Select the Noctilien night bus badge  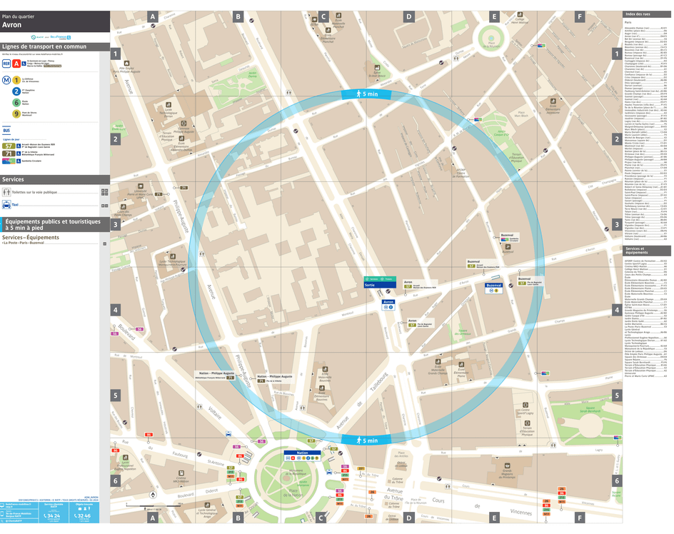tap(9, 161)
